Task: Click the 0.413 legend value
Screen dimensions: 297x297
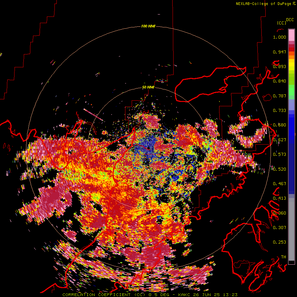Action: pos(280,198)
